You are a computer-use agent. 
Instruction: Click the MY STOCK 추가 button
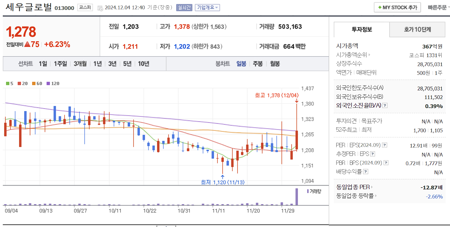pyautogui.click(x=397, y=7)
